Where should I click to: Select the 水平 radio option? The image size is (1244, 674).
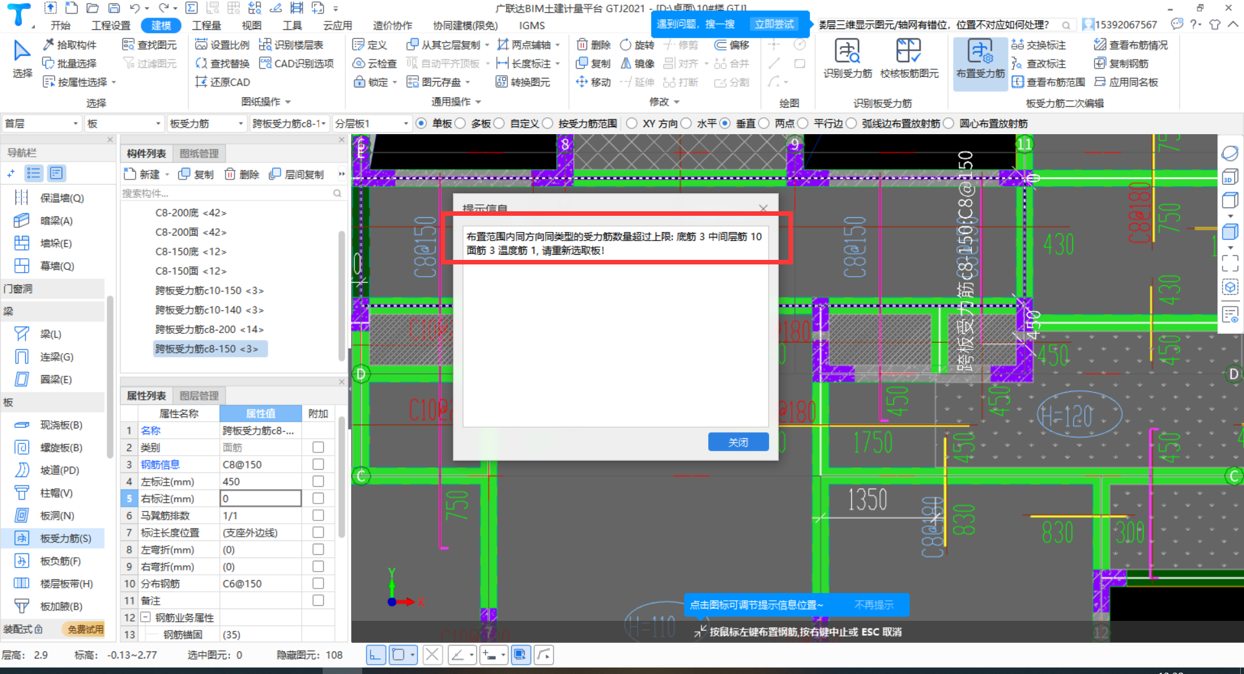[686, 123]
